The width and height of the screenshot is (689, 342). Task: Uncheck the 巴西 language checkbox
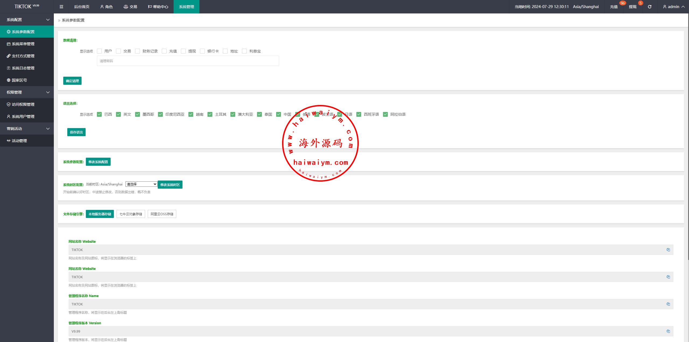click(x=99, y=114)
